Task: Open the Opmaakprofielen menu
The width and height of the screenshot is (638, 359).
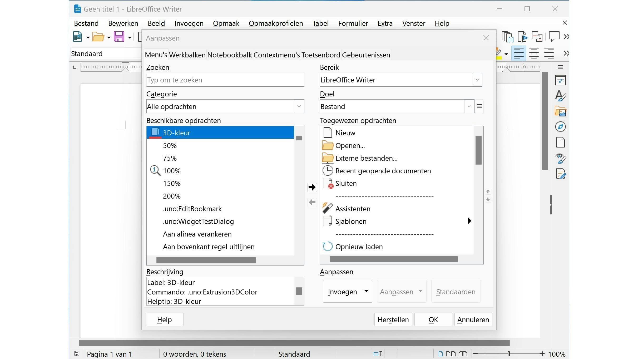Action: pos(276,23)
